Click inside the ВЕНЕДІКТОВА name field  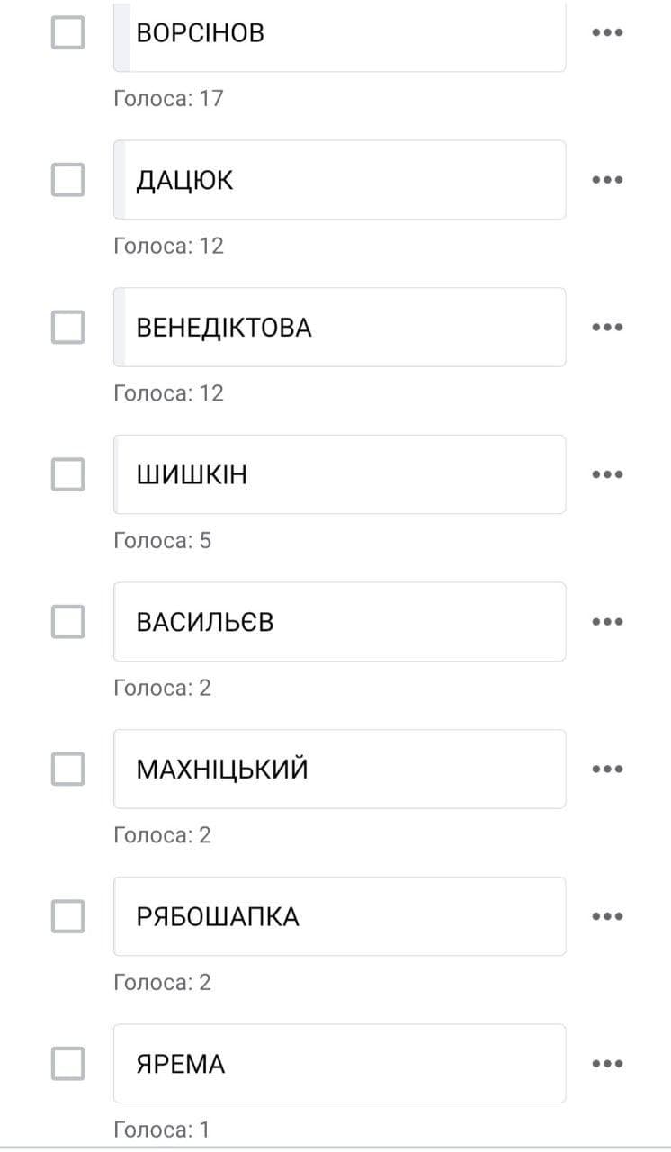click(x=339, y=327)
